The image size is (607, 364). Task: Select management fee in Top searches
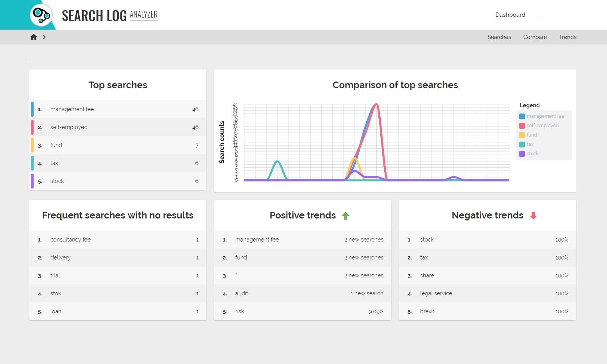click(x=72, y=109)
